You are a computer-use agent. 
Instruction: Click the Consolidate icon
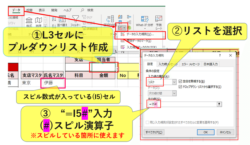click(129, 17)
